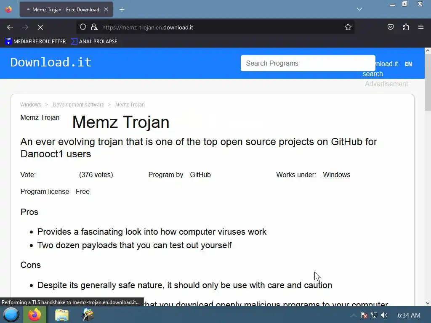Show hidden system tray icons
The image size is (431, 323).
click(354, 315)
